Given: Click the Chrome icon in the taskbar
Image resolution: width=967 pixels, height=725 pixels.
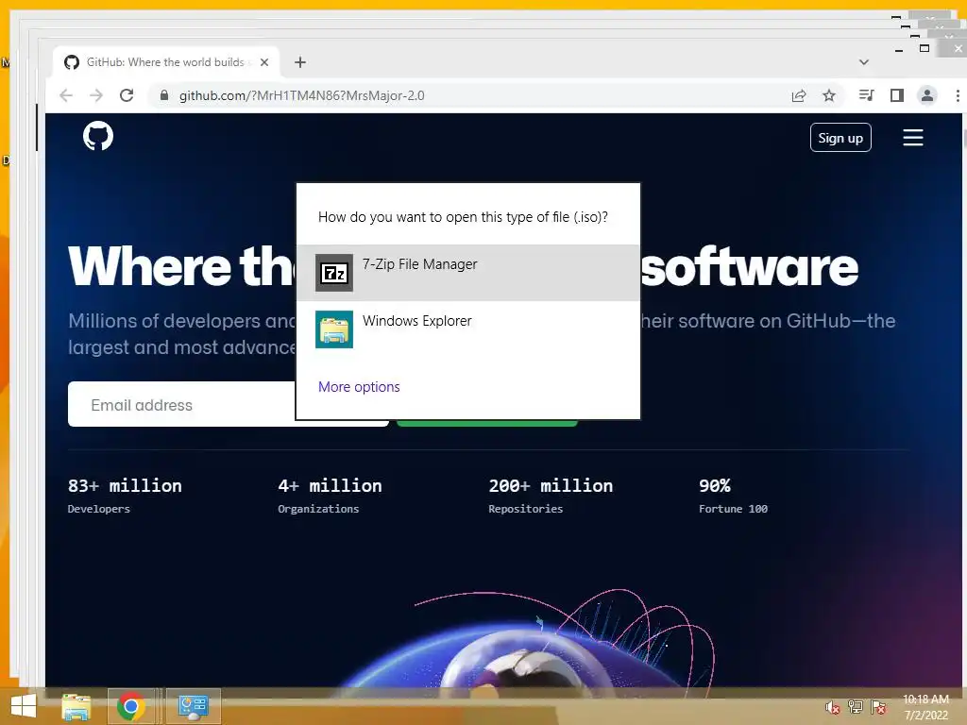Looking at the screenshot, I should [130, 706].
